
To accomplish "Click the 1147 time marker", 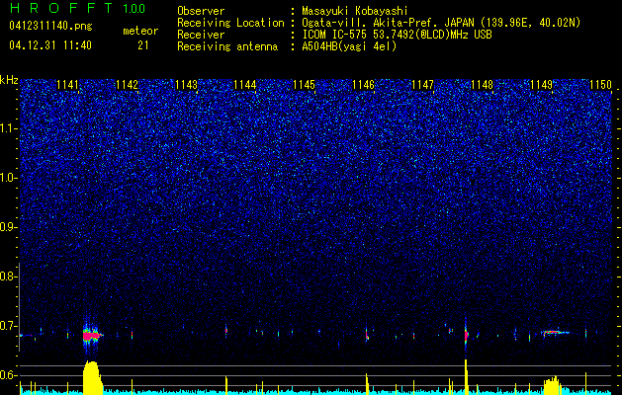I will (423, 85).
